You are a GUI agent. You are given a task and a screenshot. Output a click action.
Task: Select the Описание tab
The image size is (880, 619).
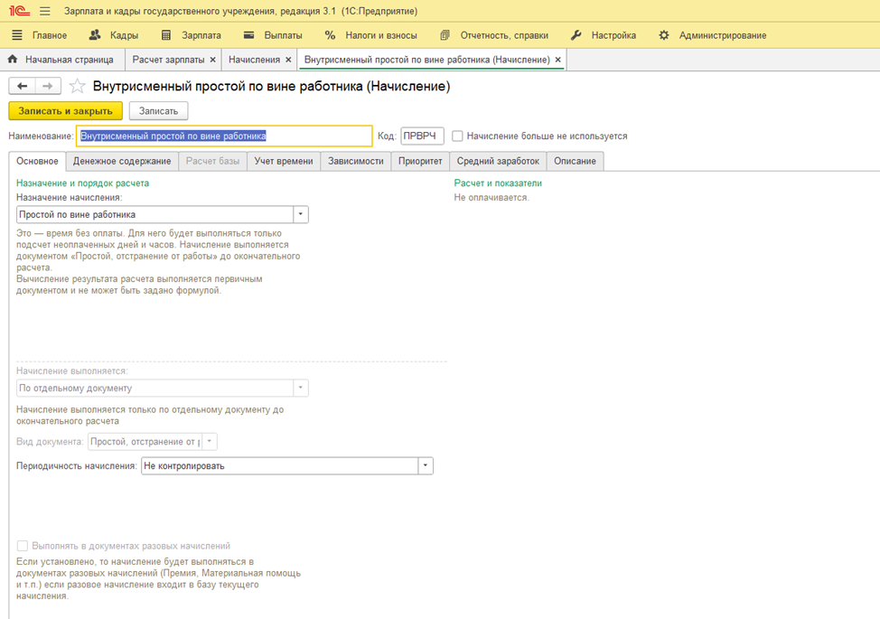575,161
